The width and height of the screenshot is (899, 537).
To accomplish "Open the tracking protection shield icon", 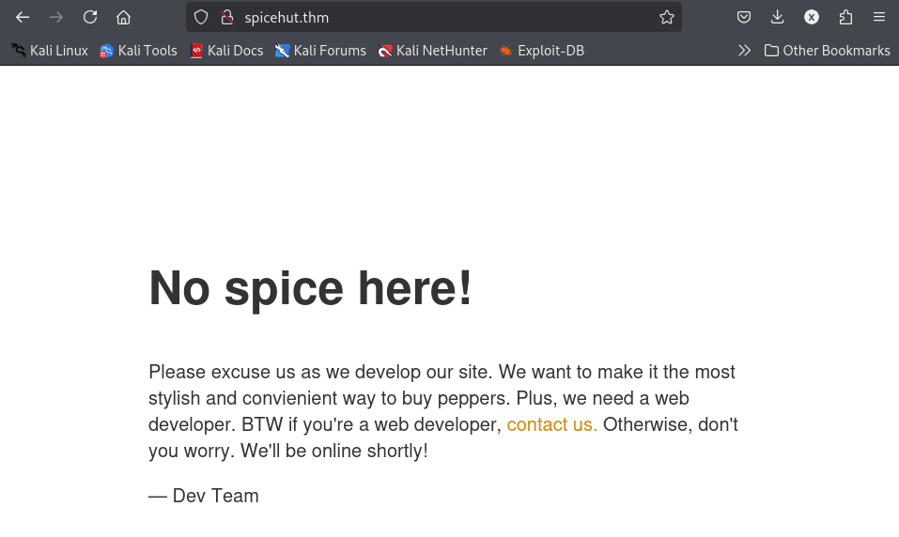I will 201,17.
